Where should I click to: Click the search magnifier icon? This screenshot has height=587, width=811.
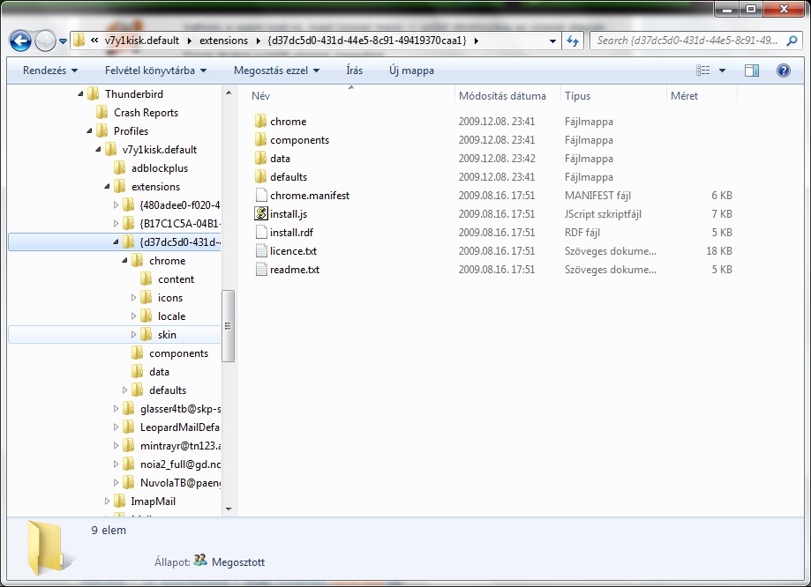792,41
